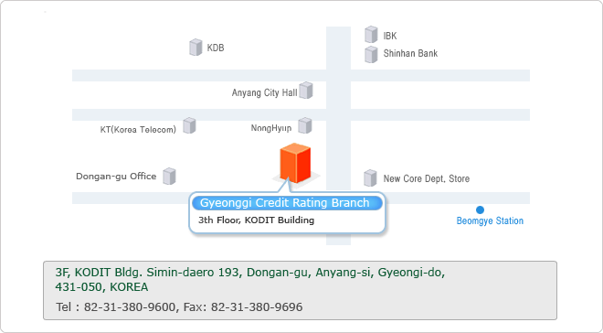Click the blue Beomgye Station dot
Viewport: 603px width, 333px height.
[480, 209]
